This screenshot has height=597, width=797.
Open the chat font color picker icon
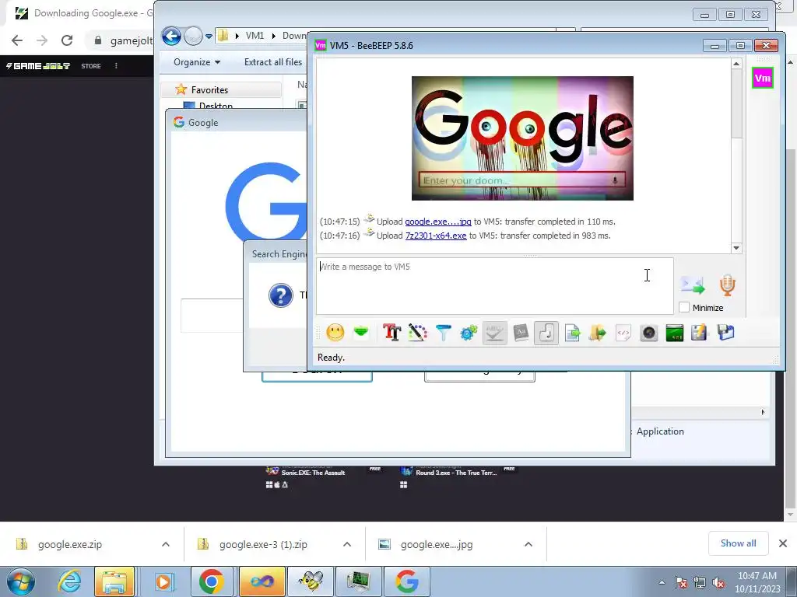point(417,333)
